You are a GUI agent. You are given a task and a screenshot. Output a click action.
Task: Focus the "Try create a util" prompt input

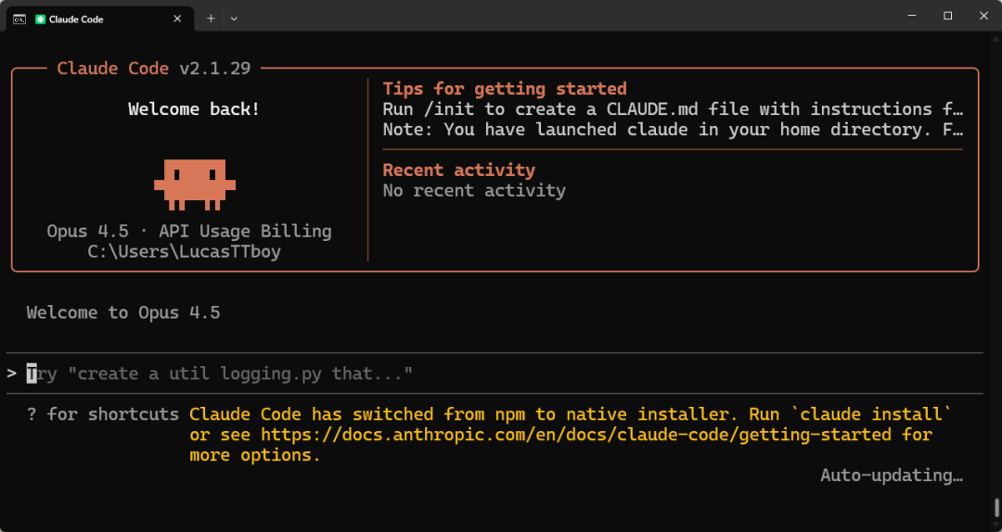pyautogui.click(x=223, y=374)
